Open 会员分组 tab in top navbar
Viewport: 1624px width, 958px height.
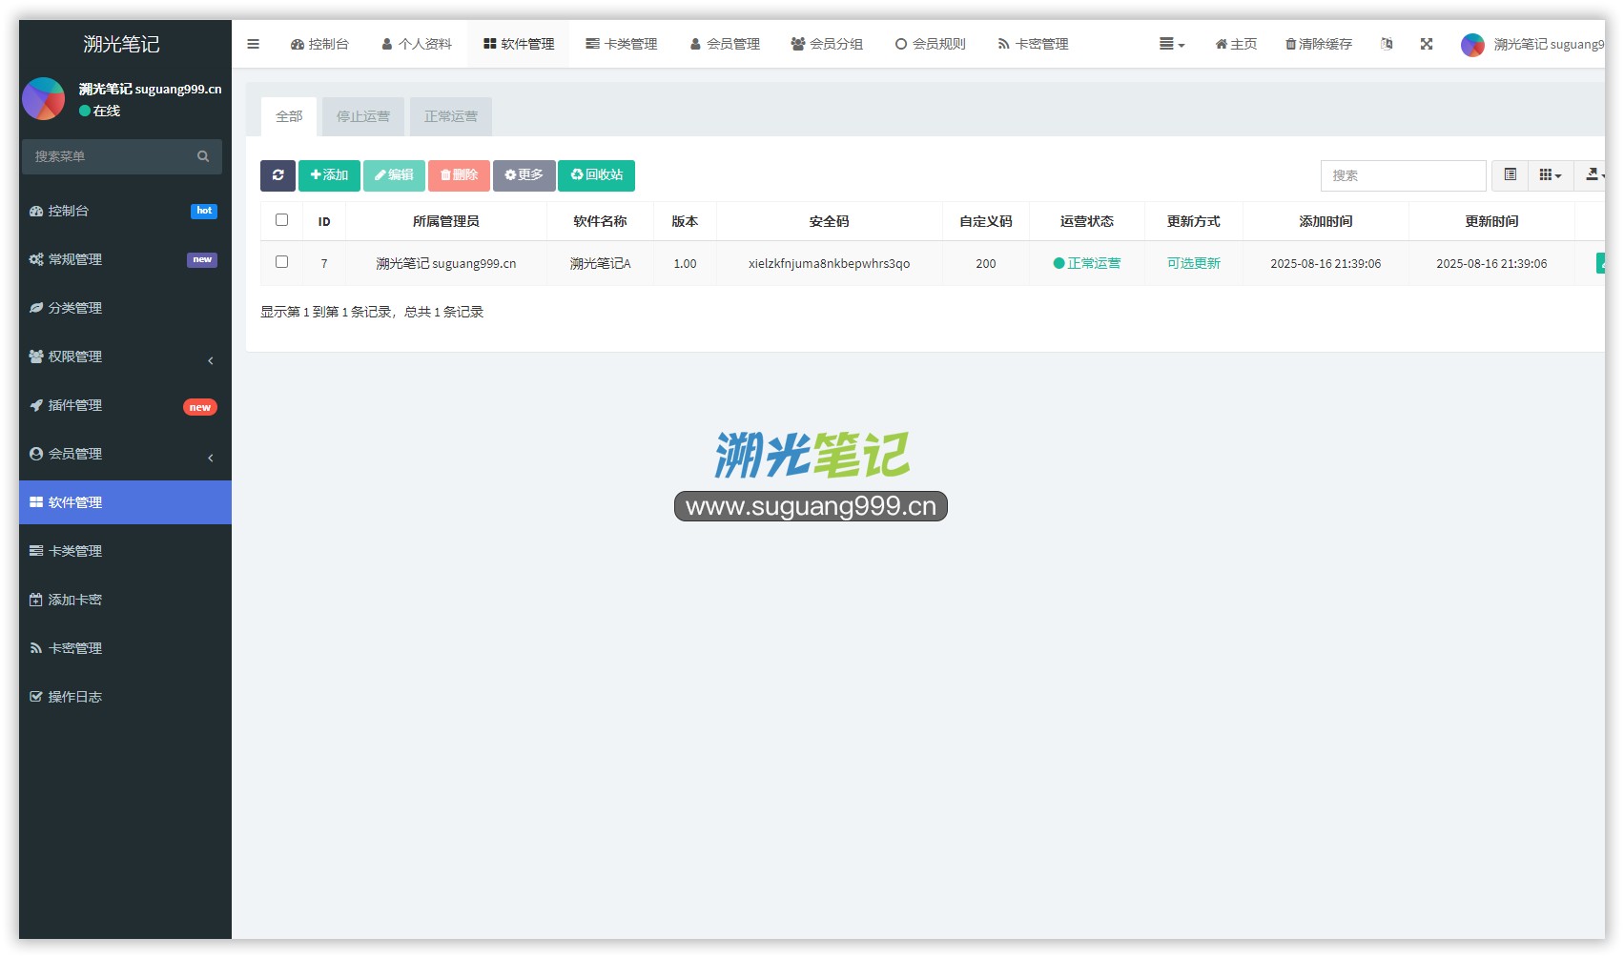(x=827, y=44)
